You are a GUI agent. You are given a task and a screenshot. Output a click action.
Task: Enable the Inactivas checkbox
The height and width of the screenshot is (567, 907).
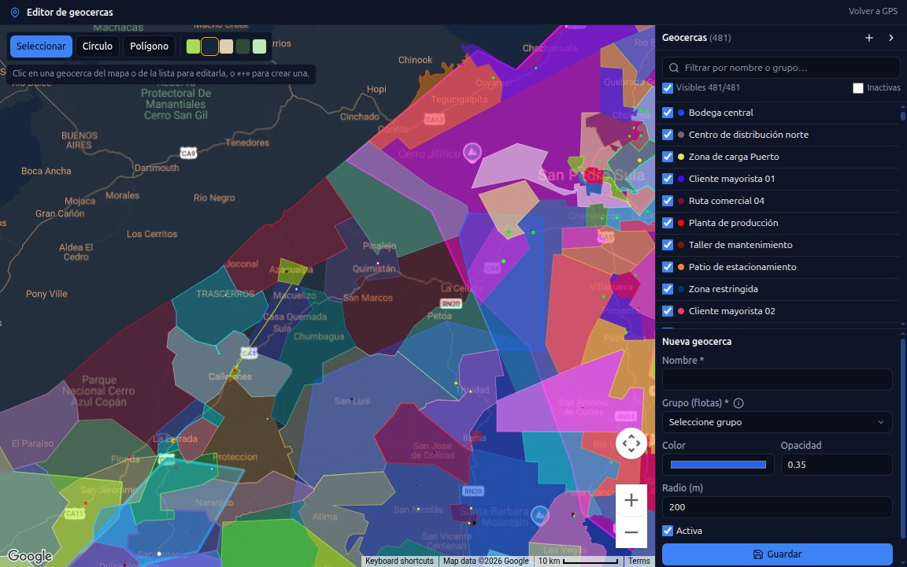point(858,88)
